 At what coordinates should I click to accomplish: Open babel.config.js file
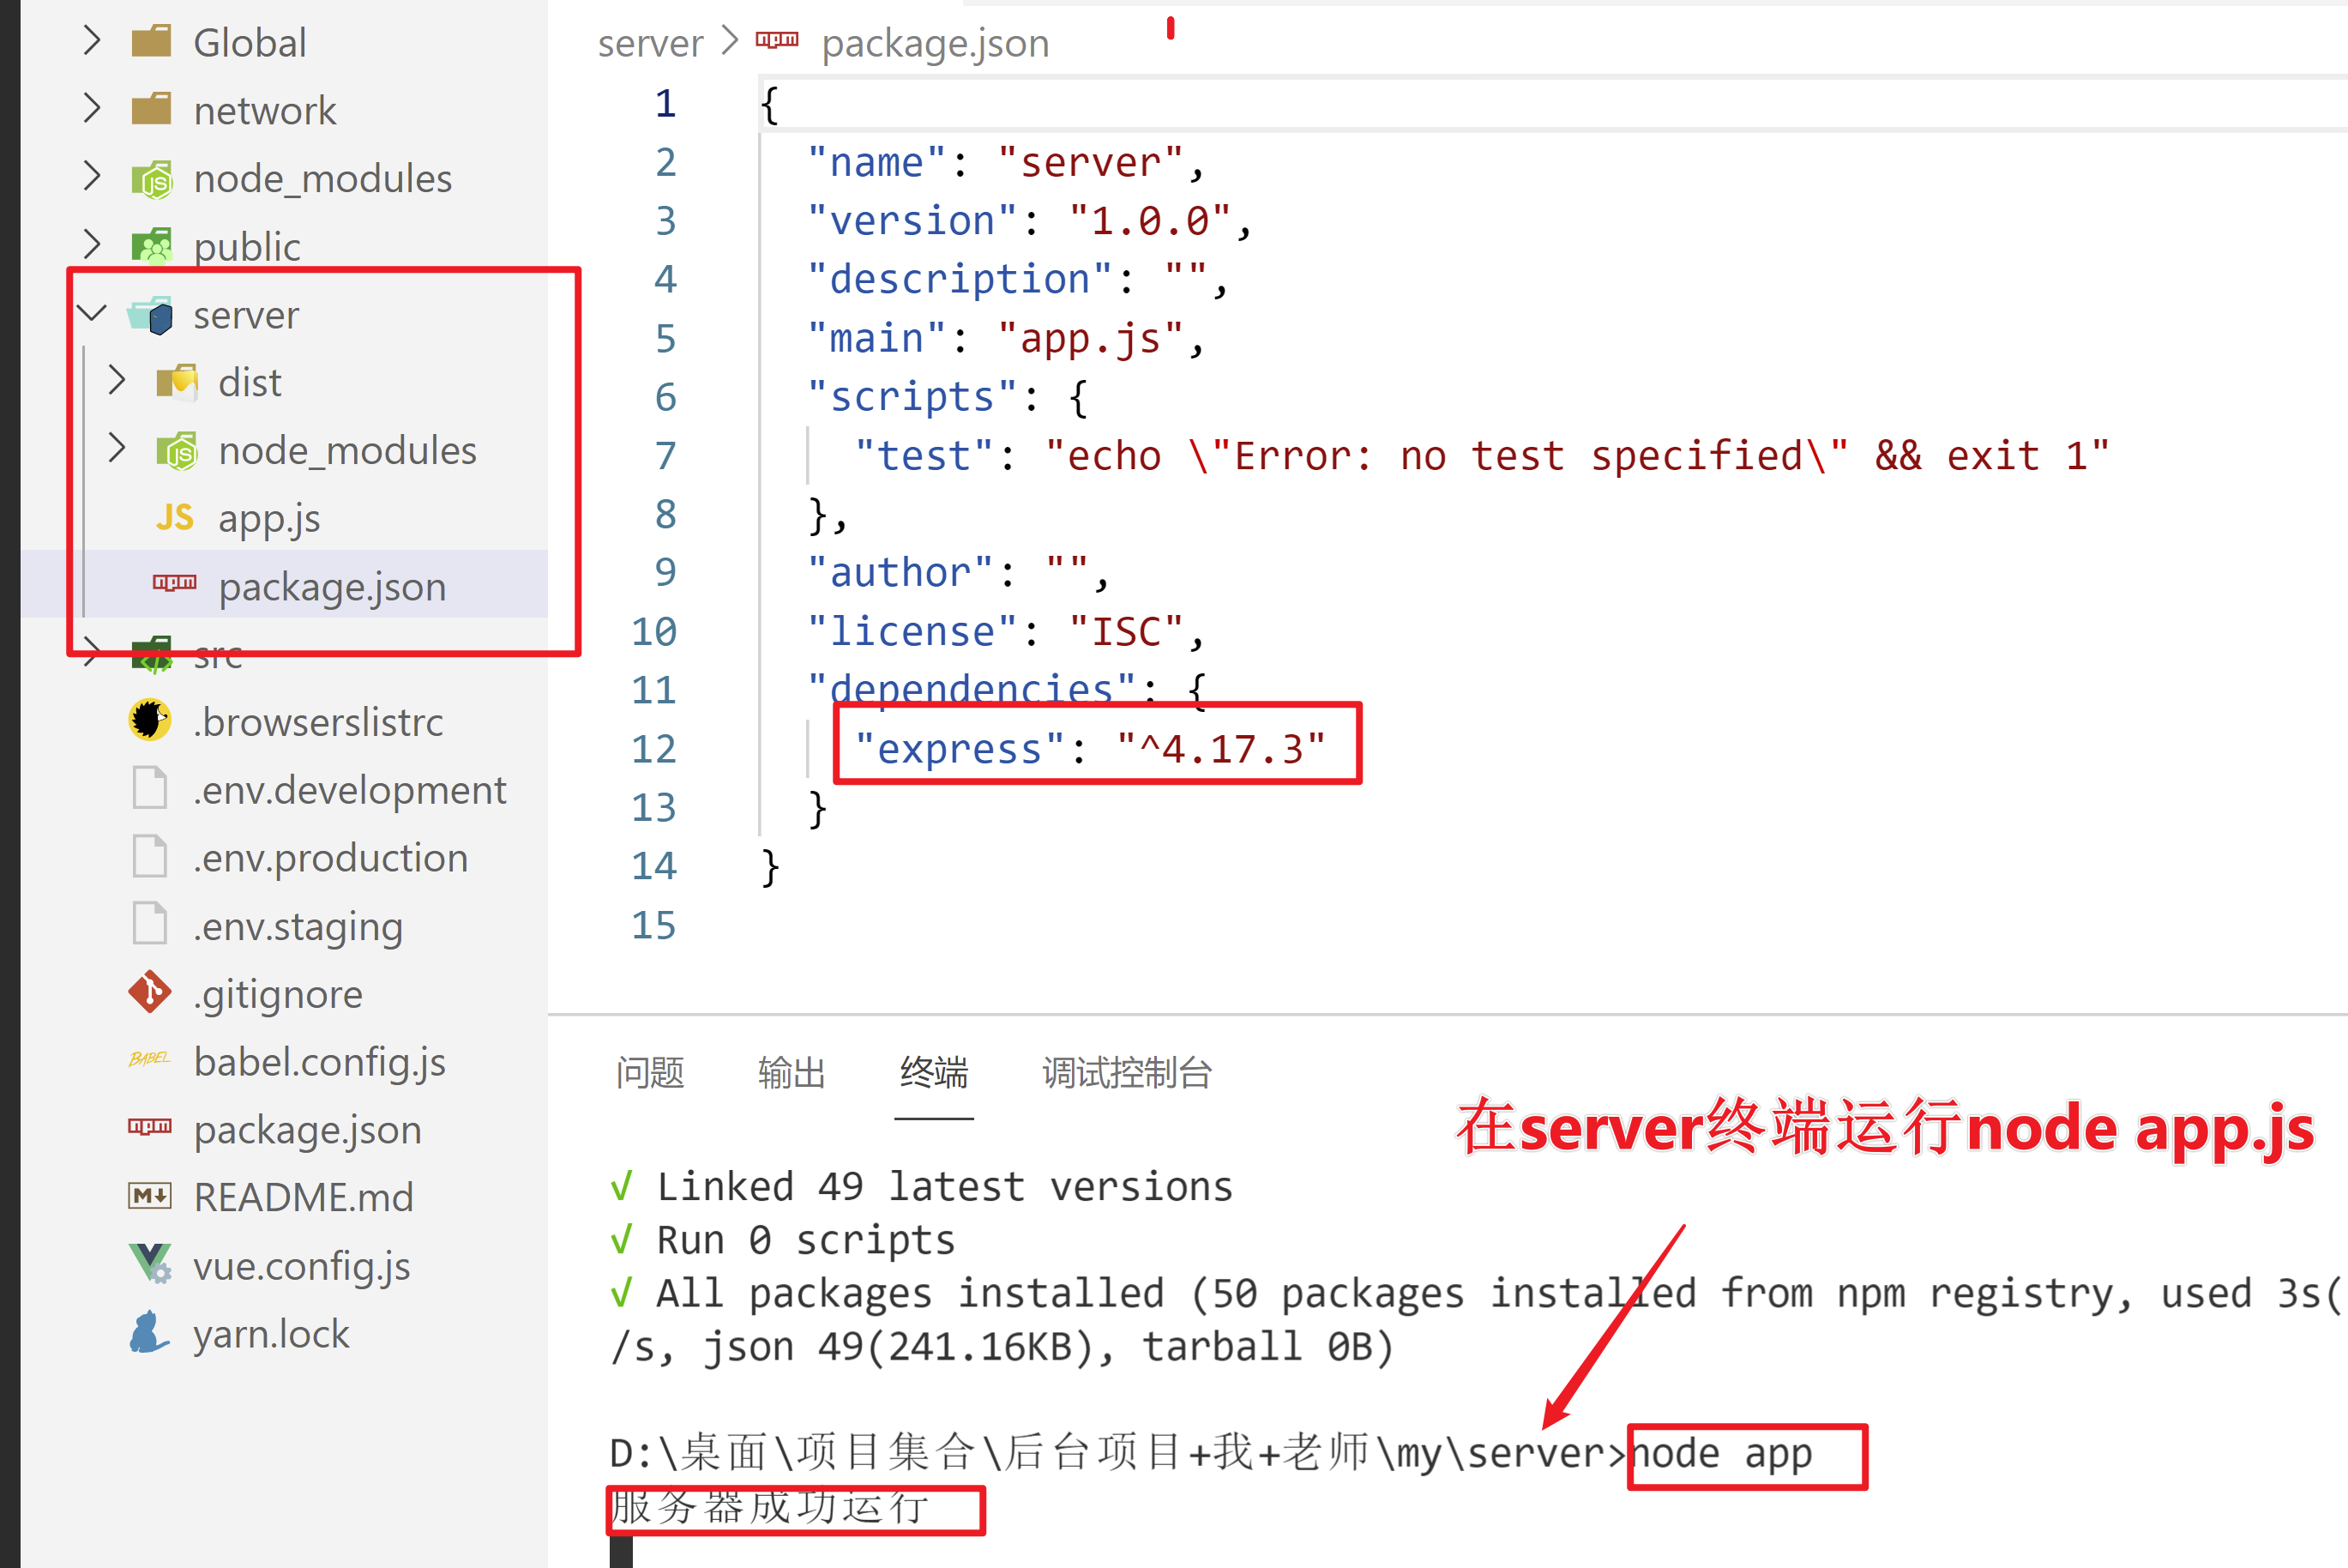pos(319,1062)
